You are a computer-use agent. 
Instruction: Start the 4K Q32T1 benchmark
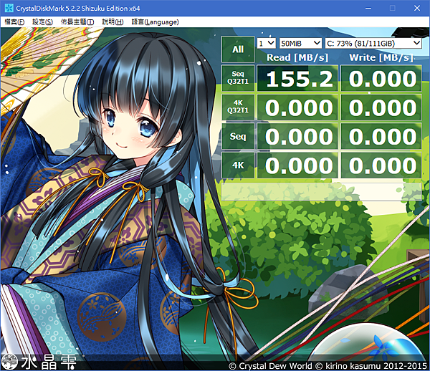[238, 107]
